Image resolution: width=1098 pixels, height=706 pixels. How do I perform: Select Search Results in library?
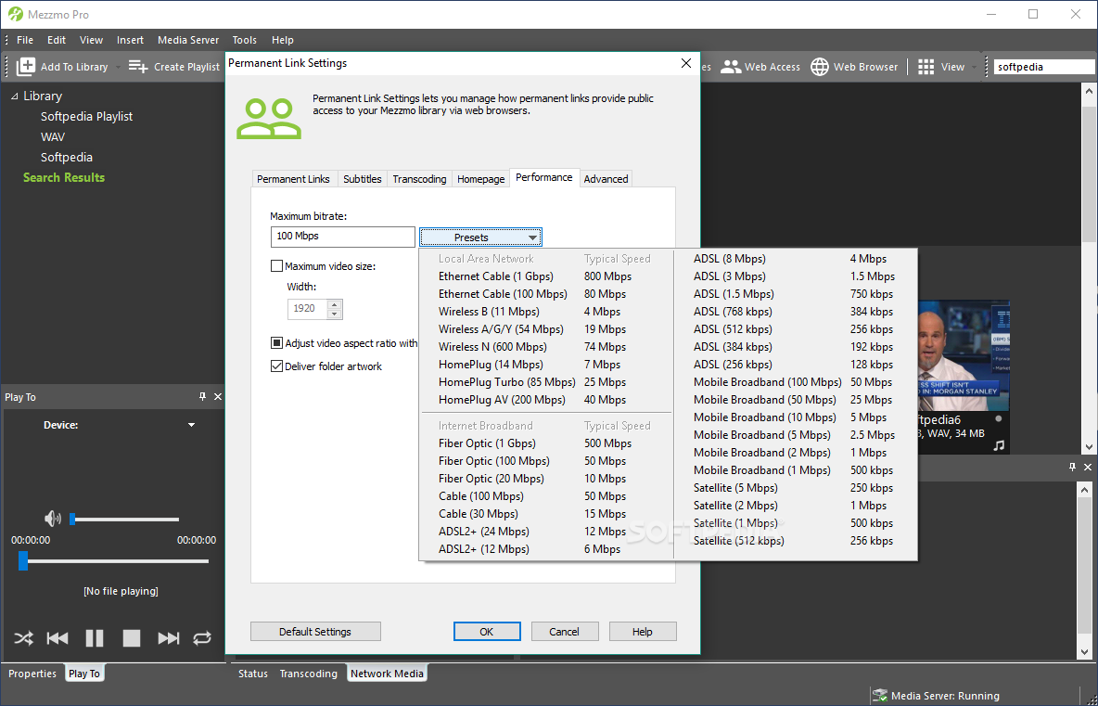pos(64,177)
